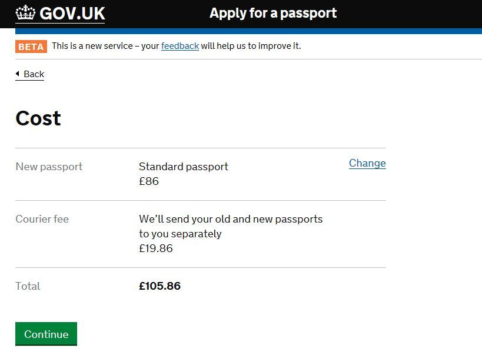Screen dimensions: 482x358
Task: Go back using the Back link
Action: (x=34, y=74)
